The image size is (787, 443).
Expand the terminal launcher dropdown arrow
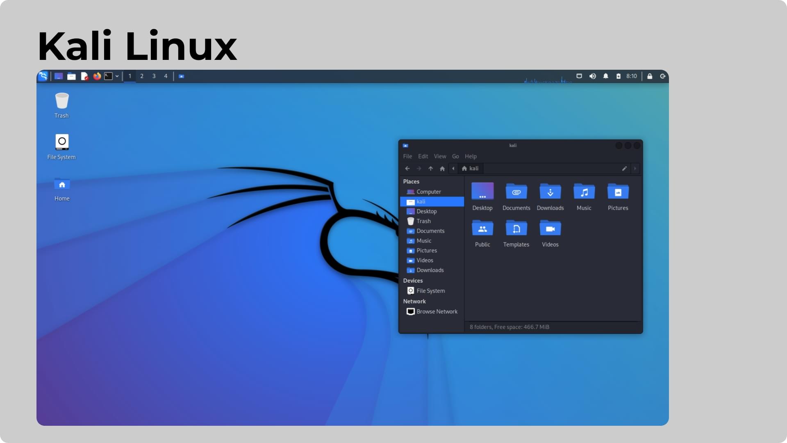tap(117, 76)
